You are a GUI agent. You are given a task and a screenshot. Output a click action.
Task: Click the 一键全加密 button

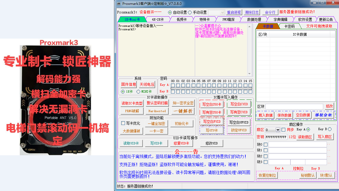[x=156, y=124]
